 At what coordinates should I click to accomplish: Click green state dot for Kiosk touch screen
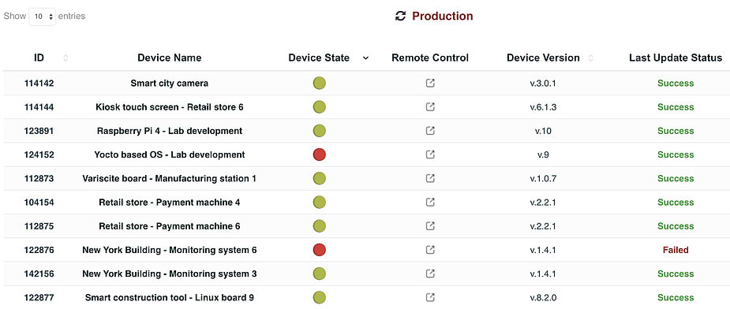319,107
